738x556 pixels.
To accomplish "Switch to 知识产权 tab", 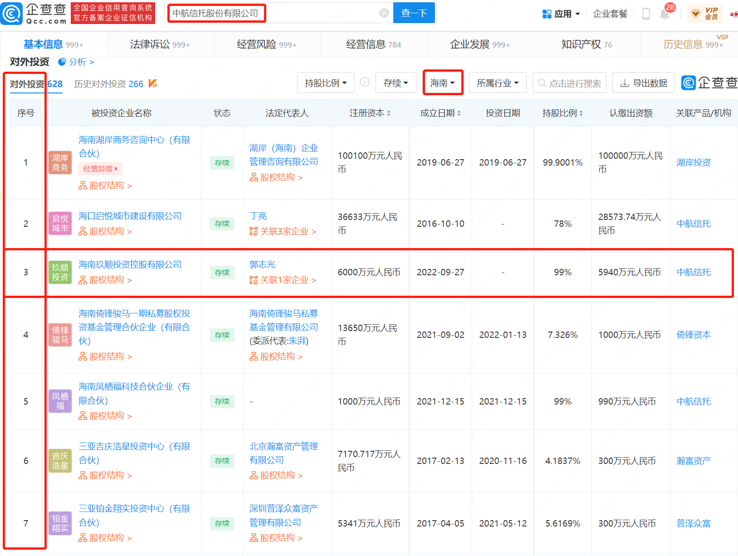I will 586,44.
